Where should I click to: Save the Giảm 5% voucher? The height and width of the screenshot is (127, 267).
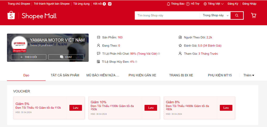pos(76,108)
